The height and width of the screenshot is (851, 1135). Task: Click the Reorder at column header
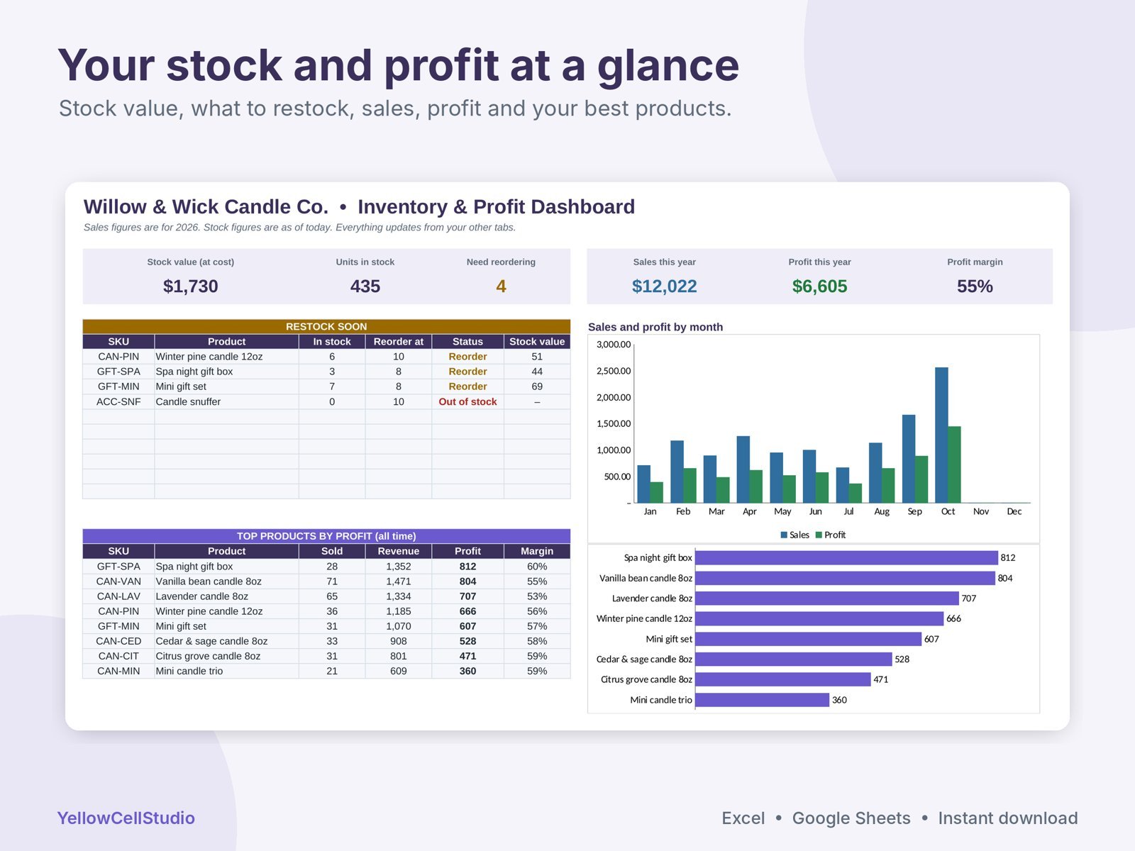click(399, 342)
